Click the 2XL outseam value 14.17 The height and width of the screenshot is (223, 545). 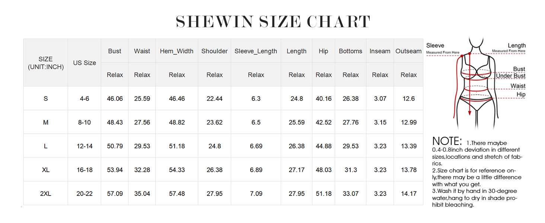408,194
